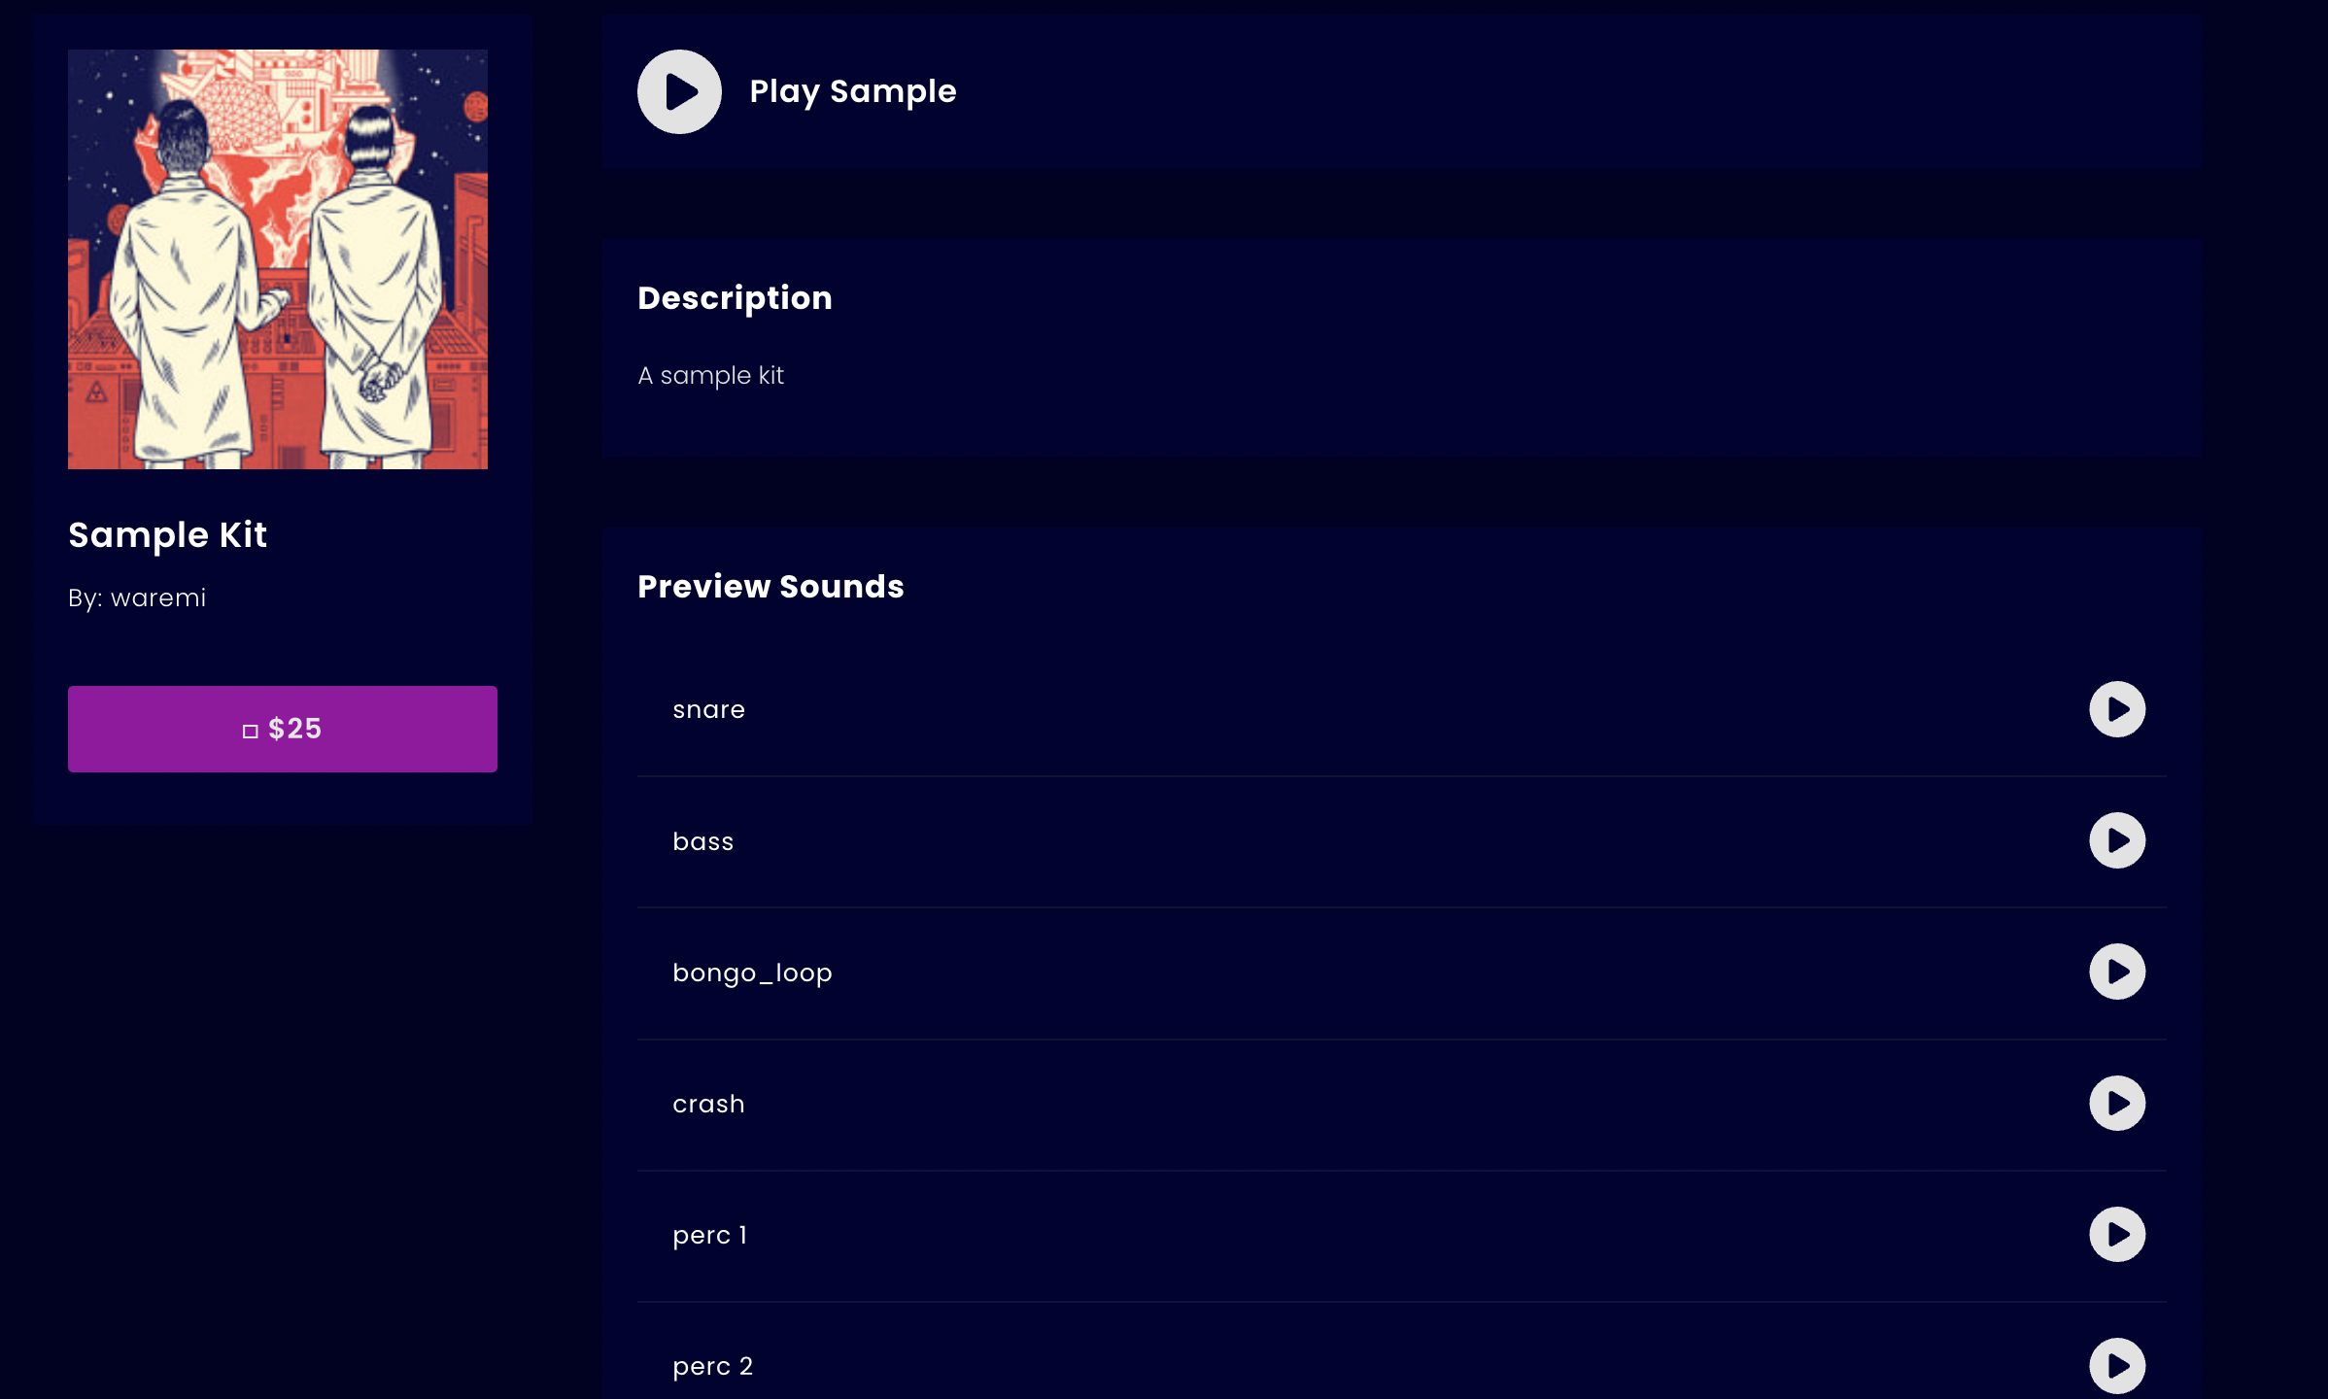
Task: Select the bass row label
Action: point(702,841)
